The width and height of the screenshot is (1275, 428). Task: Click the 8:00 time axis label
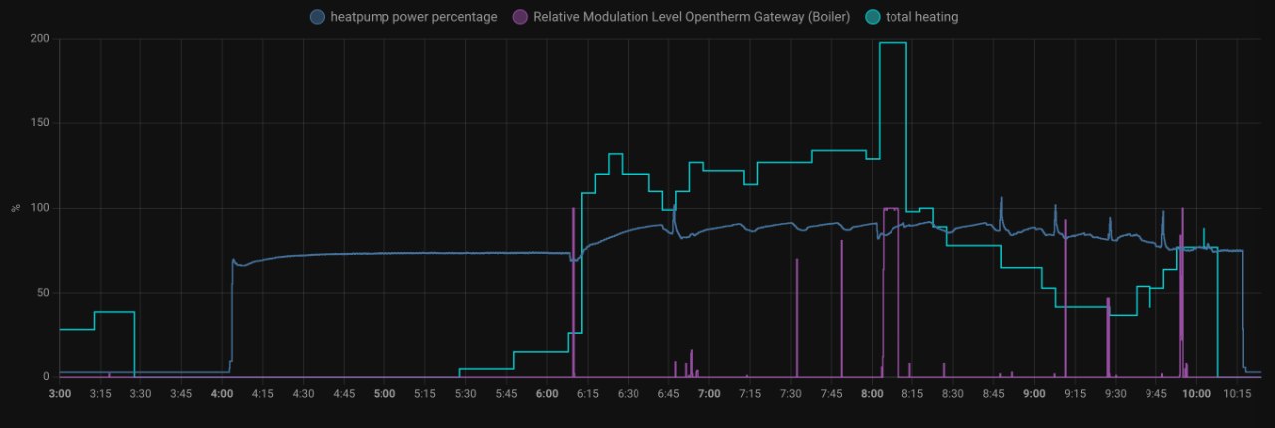(872, 394)
